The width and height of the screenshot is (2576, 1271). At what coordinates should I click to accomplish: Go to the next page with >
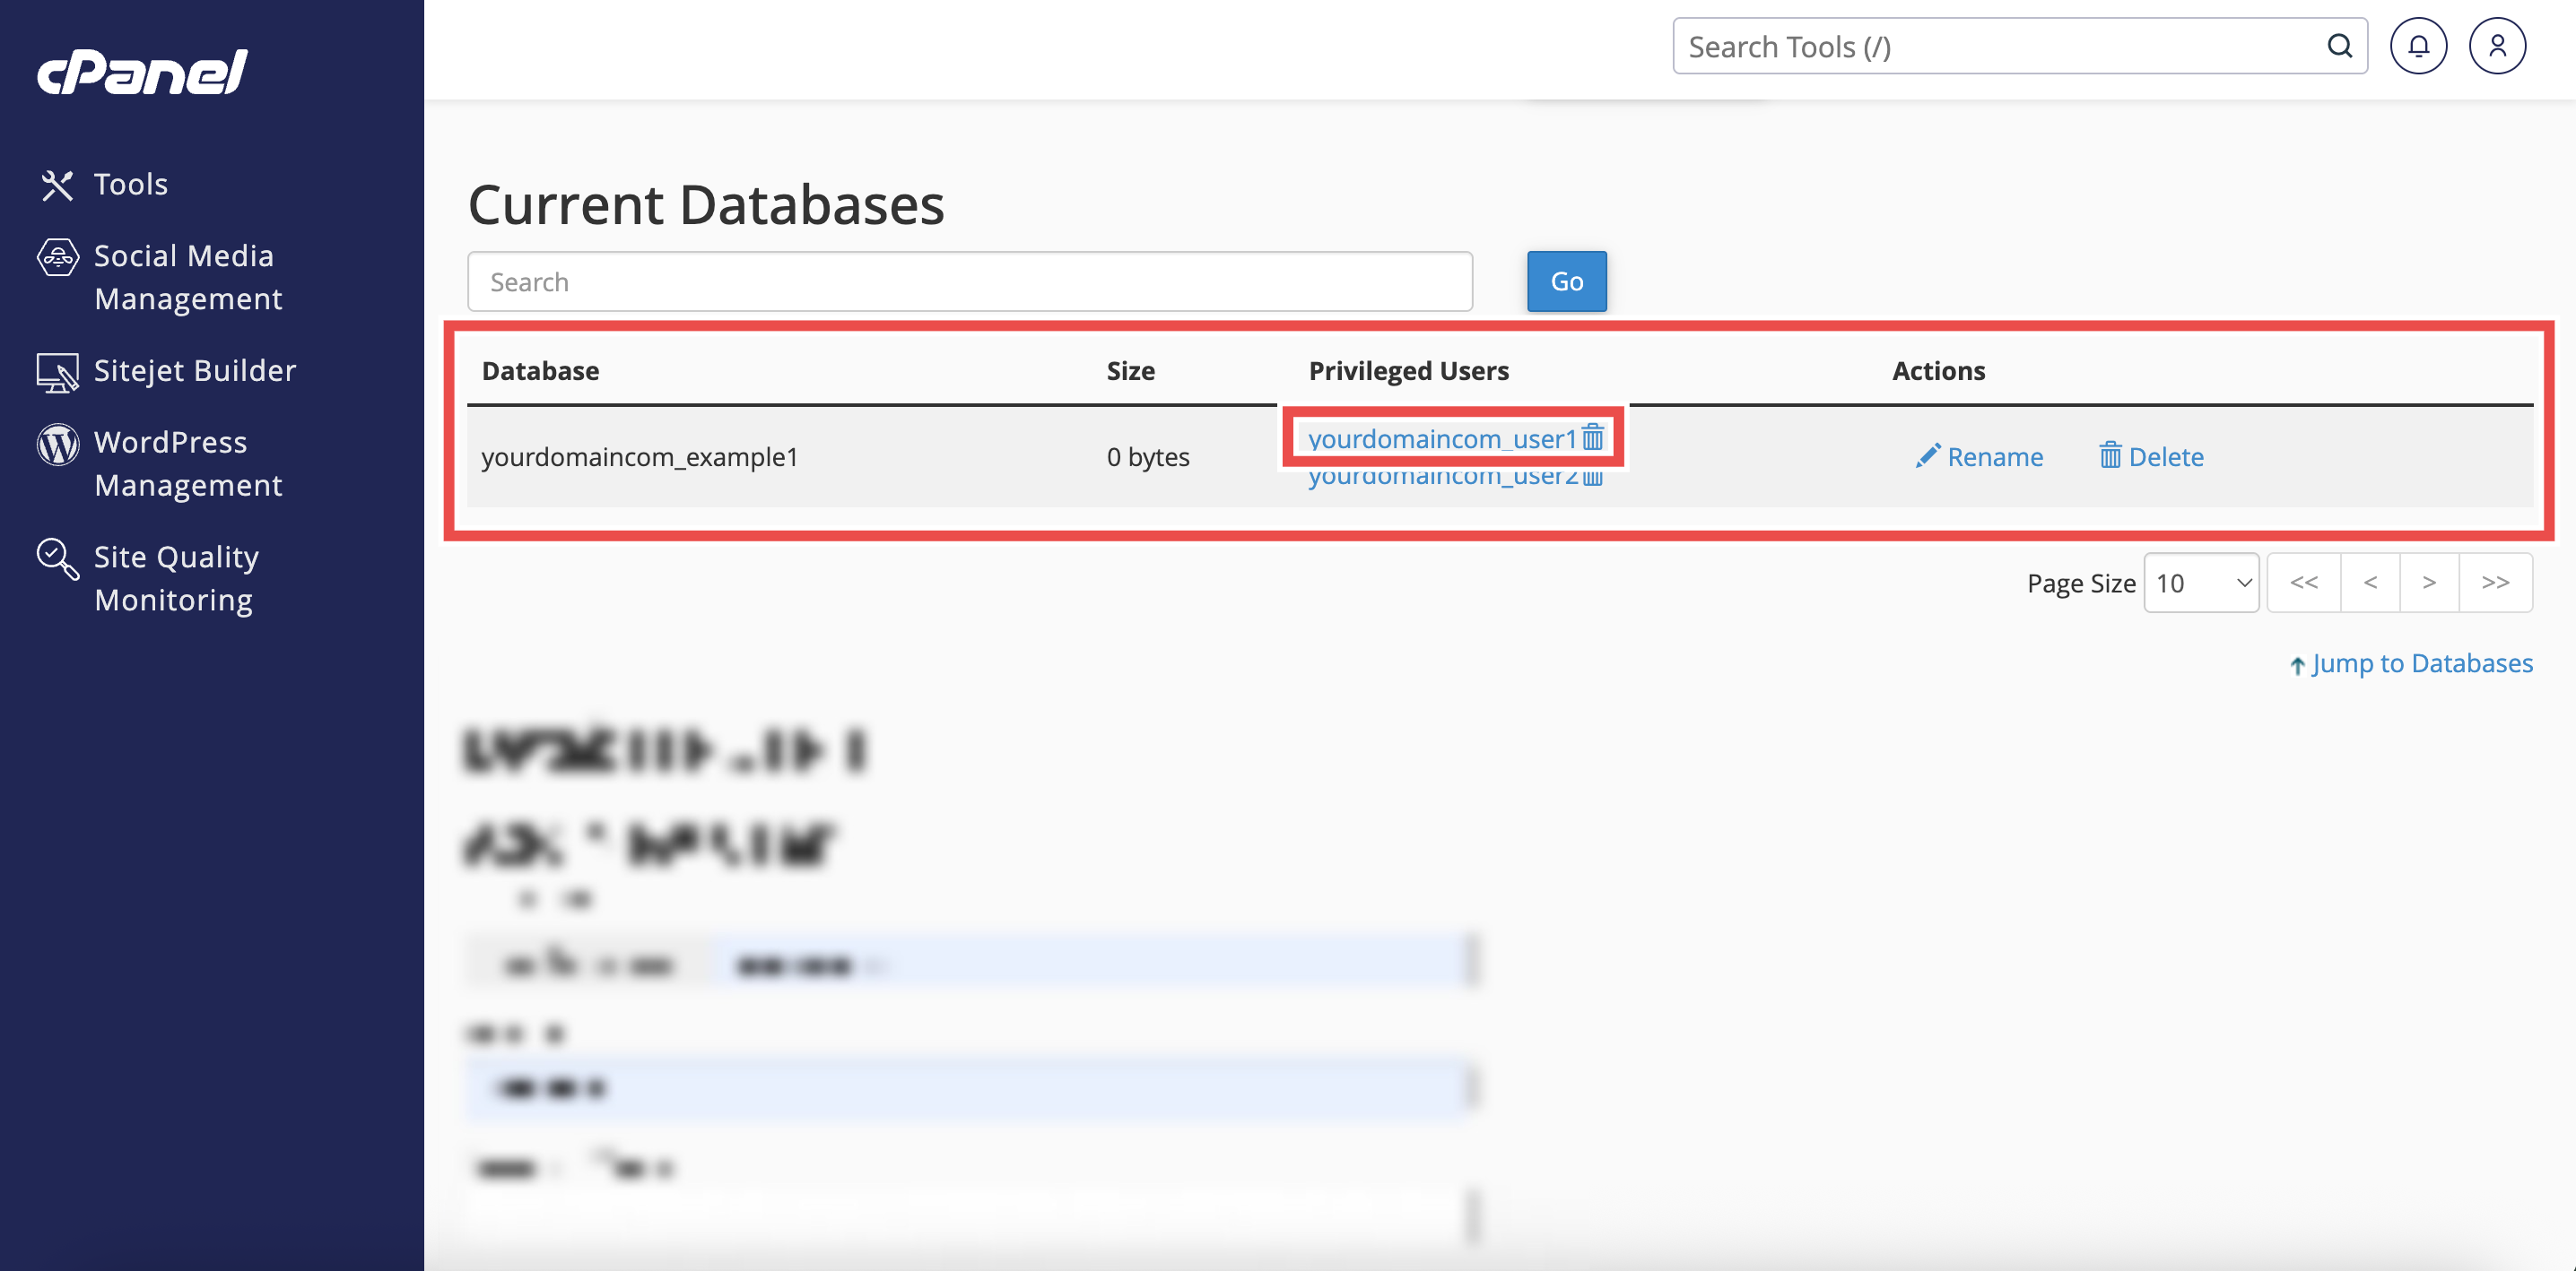[x=2429, y=583]
